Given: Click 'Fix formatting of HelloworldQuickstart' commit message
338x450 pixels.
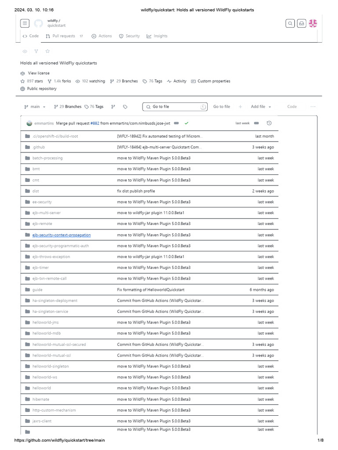Looking at the screenshot, I should coord(151,290).
